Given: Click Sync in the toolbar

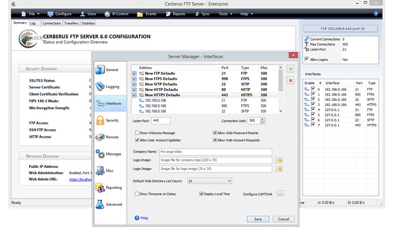Looking at the screenshot, I should 203,14.
